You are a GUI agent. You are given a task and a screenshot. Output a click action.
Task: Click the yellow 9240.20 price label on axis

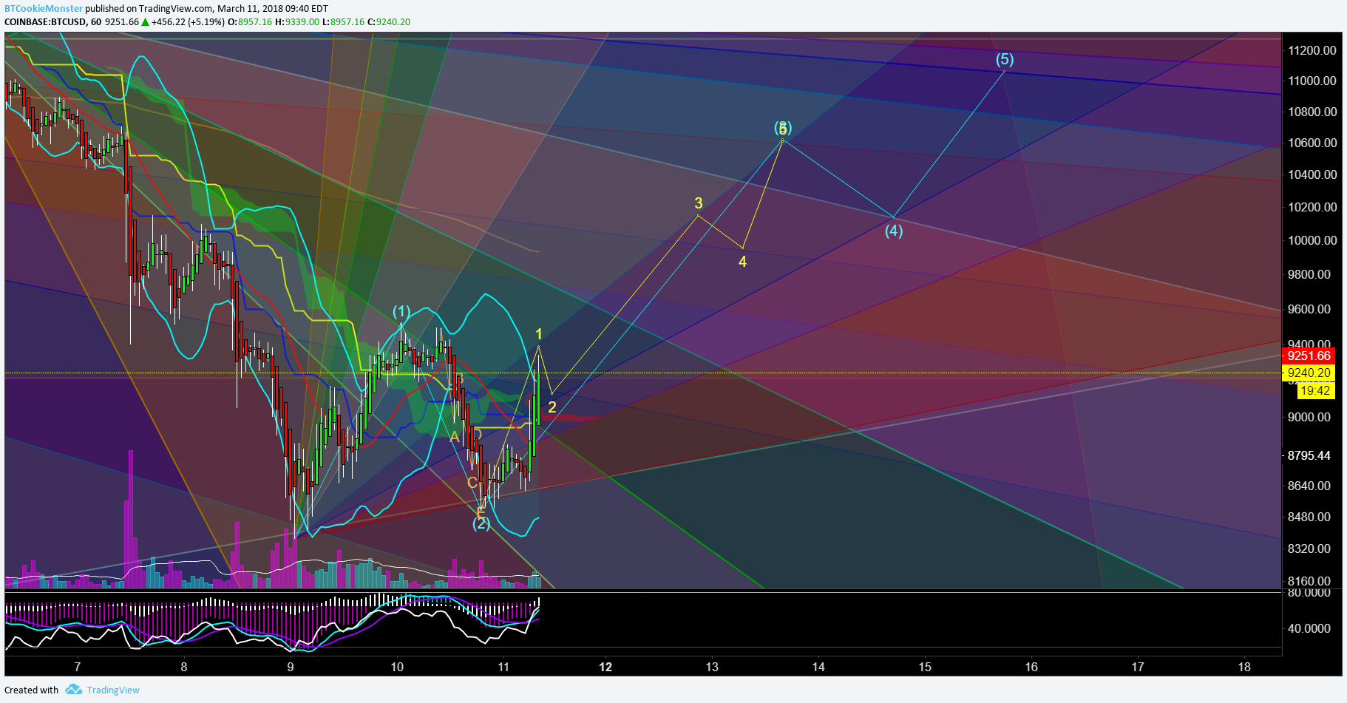pos(1309,373)
